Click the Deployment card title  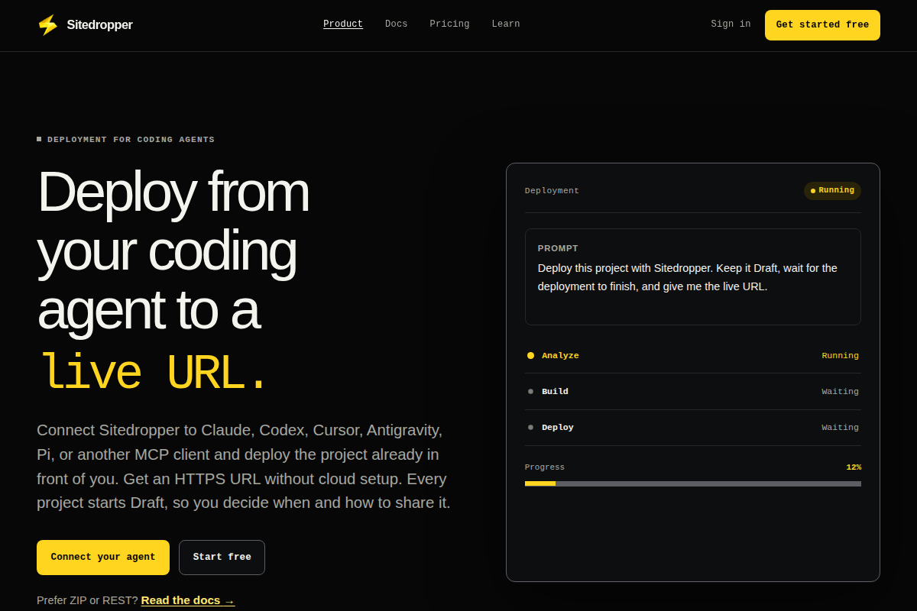[x=552, y=191]
